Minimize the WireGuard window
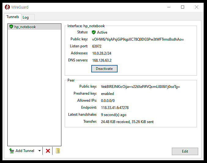The width and height of the screenshot is (207, 163). 169,7
